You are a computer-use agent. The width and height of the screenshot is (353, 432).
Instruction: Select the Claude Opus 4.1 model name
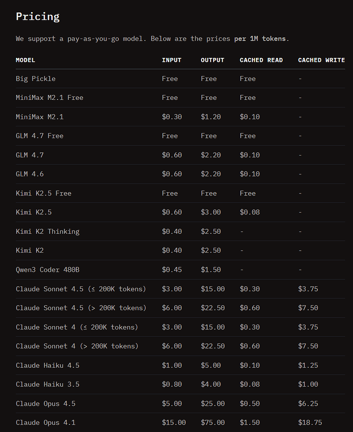click(45, 423)
